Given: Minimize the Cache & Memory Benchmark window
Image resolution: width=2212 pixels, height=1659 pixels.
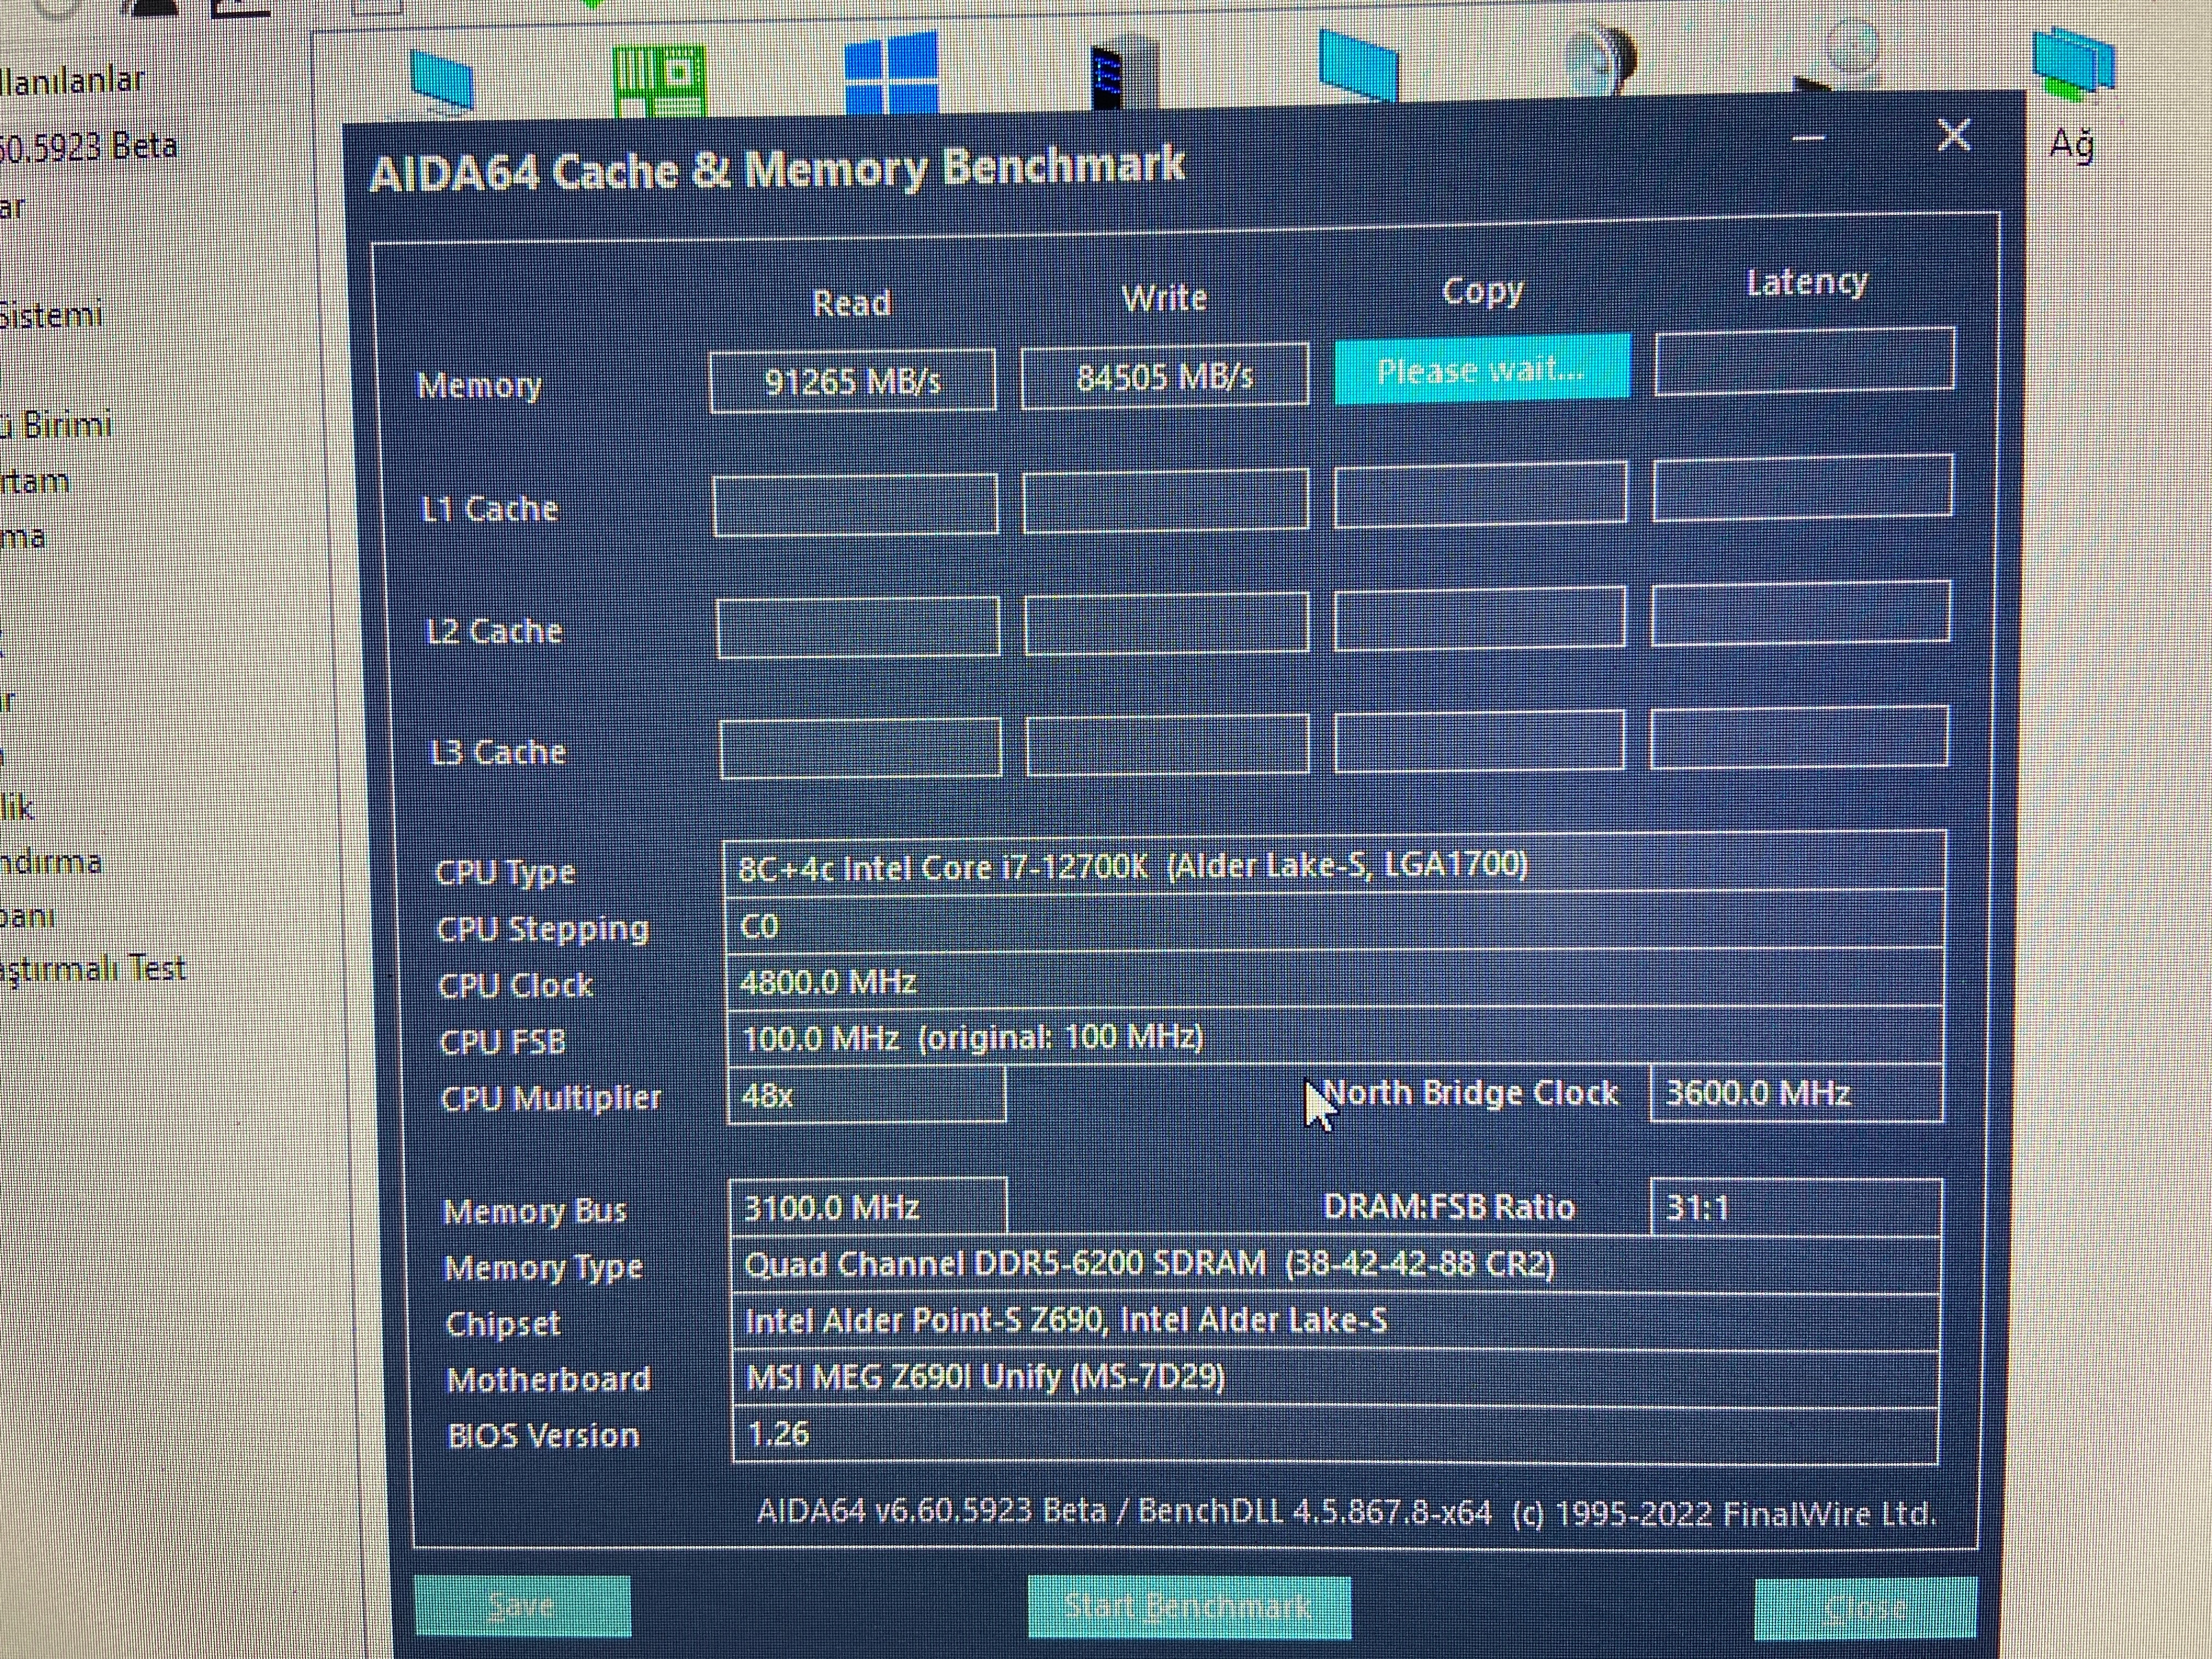Looking at the screenshot, I should click(1808, 138).
